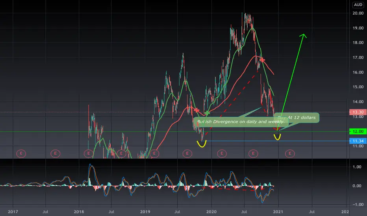This screenshot has width=367, height=216.
Task: Click the 1.00 indicator scale label
Action: (357, 167)
